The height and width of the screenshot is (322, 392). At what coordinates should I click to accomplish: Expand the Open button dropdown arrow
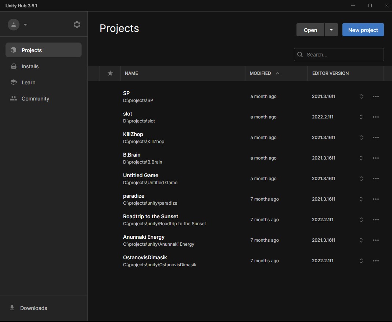(x=331, y=30)
